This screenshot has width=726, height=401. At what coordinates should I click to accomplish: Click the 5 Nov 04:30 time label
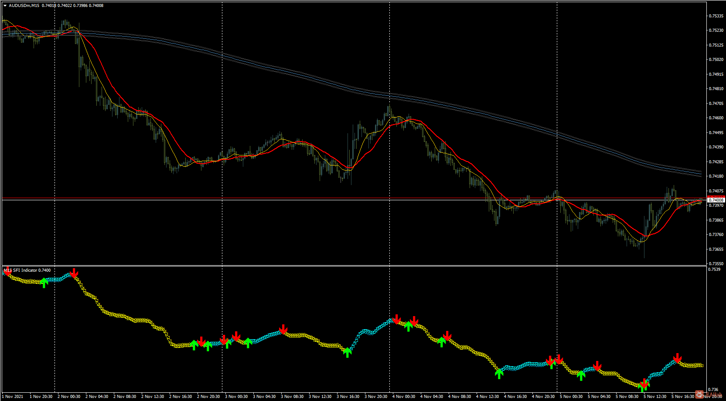coord(599,397)
